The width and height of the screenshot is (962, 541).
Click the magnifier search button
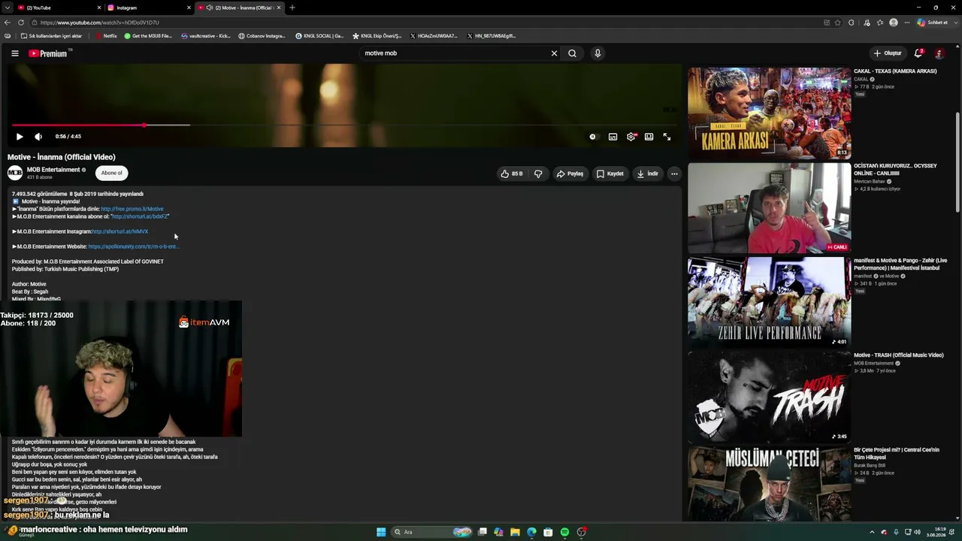click(x=572, y=53)
